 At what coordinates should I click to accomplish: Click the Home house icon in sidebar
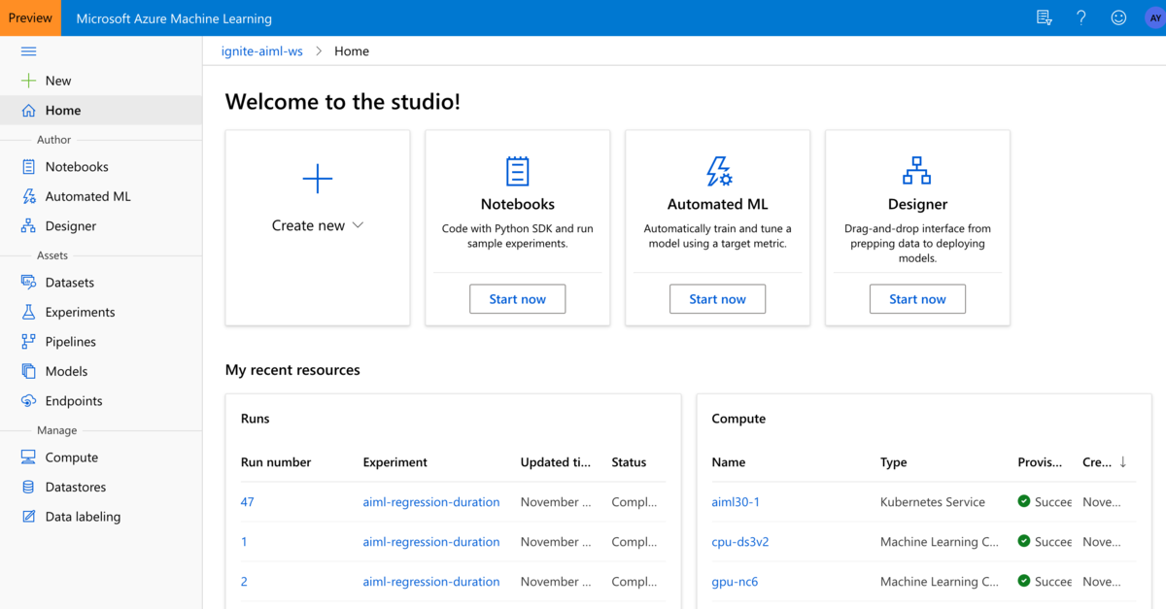pos(28,111)
